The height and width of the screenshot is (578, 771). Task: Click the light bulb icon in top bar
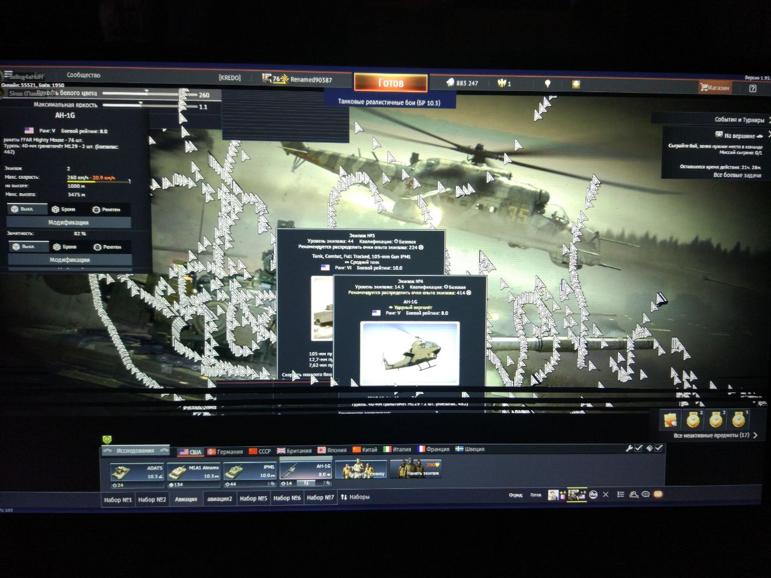pyautogui.click(x=547, y=84)
